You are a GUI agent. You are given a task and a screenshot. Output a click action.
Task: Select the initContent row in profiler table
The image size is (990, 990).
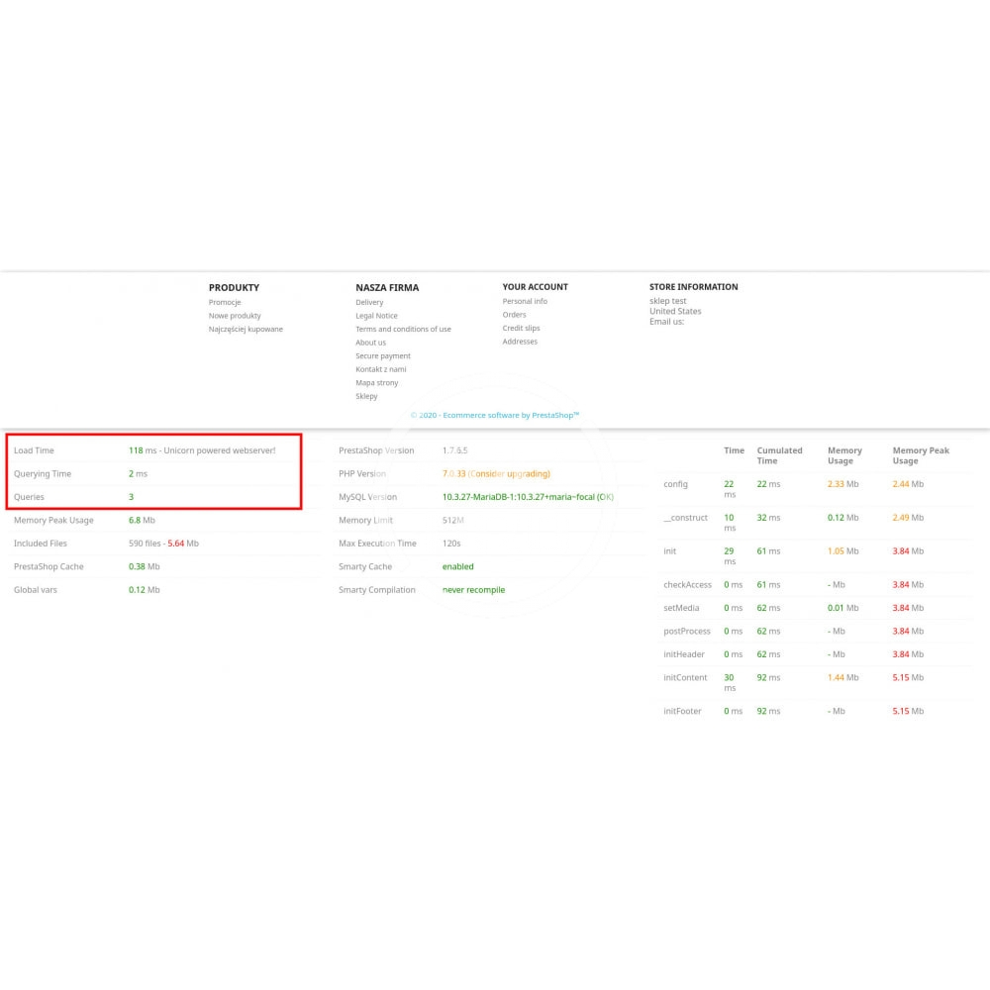(x=685, y=678)
